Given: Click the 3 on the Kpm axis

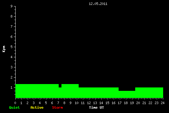Looking at the screenshot, I should click(x=12, y=67).
